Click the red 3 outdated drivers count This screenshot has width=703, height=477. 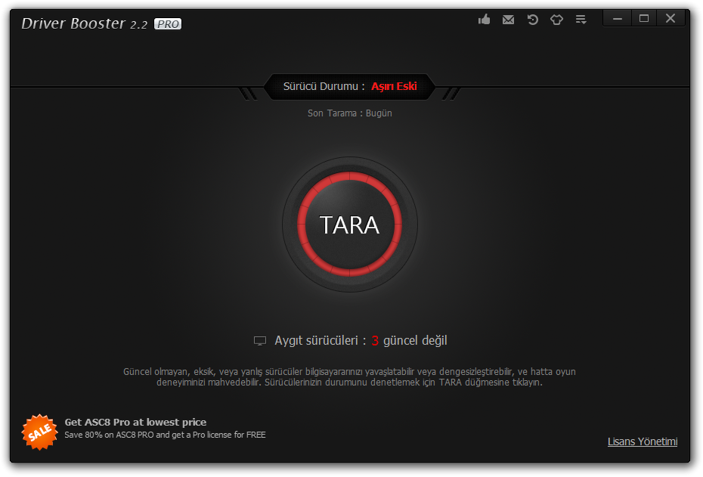point(375,341)
